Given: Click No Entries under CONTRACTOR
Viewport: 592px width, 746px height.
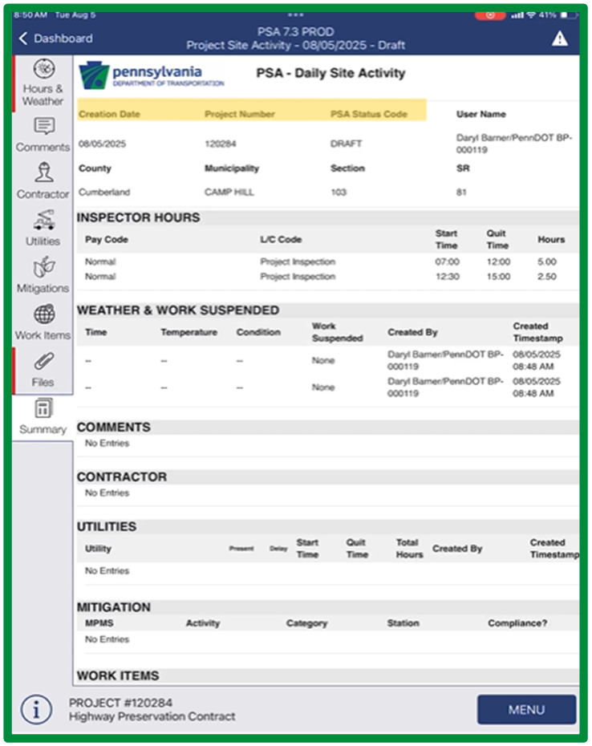Looking at the screenshot, I should [107, 493].
